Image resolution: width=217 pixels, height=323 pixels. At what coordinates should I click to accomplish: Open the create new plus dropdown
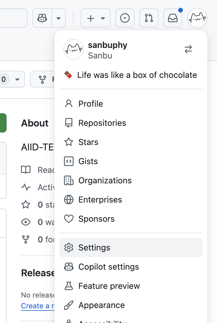pos(96,18)
